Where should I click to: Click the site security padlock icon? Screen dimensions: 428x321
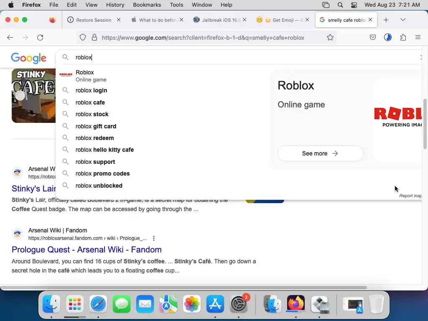94,37
